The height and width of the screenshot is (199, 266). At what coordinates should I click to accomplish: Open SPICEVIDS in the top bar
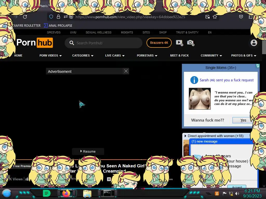(54, 32)
